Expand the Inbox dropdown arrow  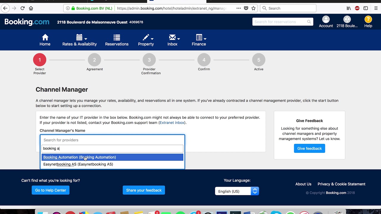pyautogui.click(x=179, y=39)
